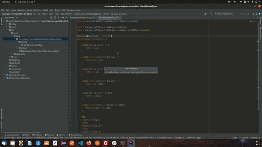Open Slack from dock

point(114,143)
